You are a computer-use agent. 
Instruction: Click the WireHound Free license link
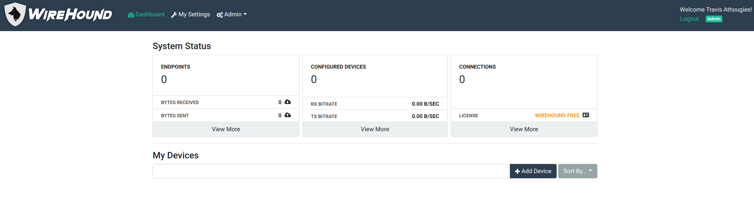[x=557, y=115]
